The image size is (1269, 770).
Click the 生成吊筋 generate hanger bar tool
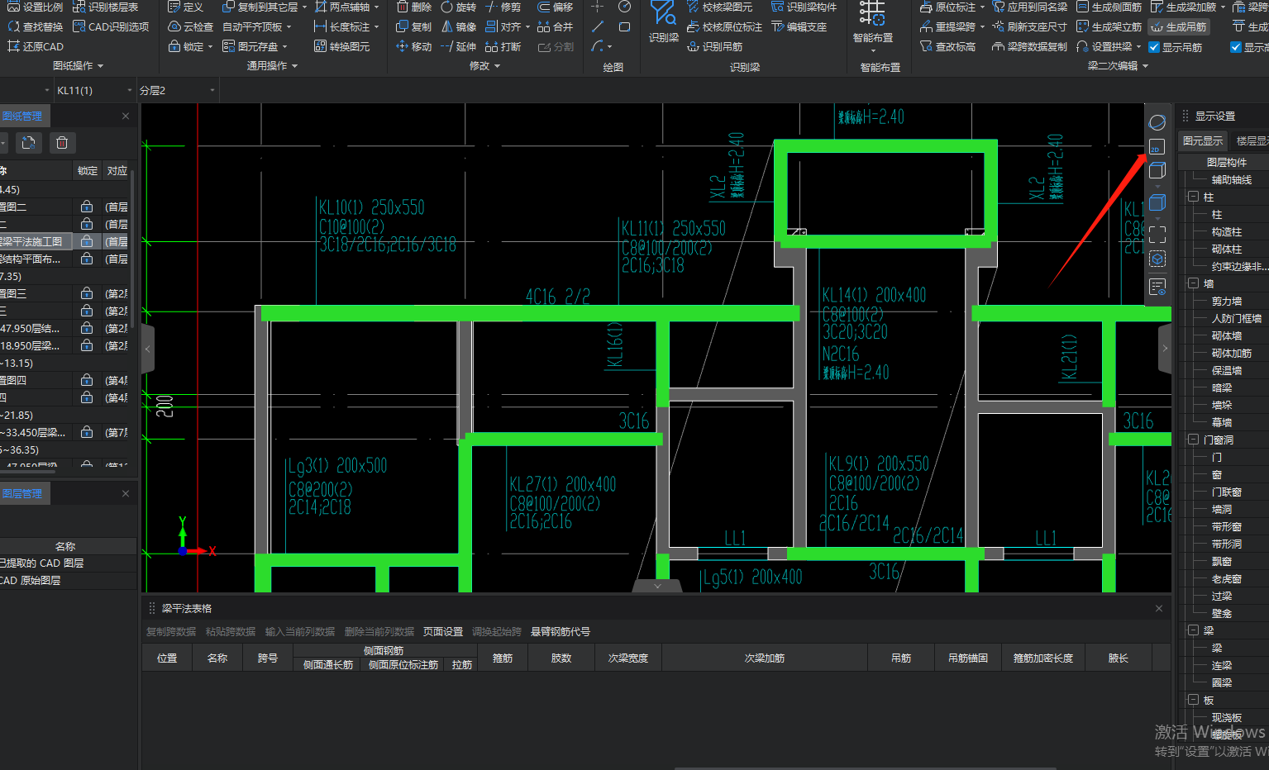[1178, 26]
